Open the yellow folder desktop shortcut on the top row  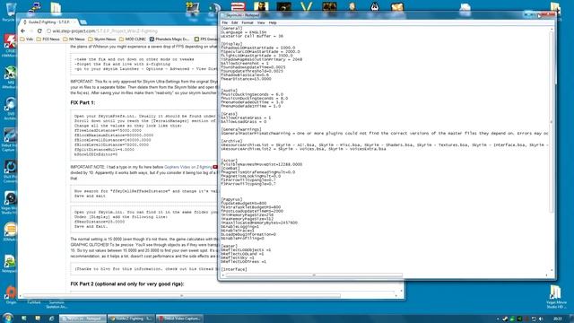56,8
